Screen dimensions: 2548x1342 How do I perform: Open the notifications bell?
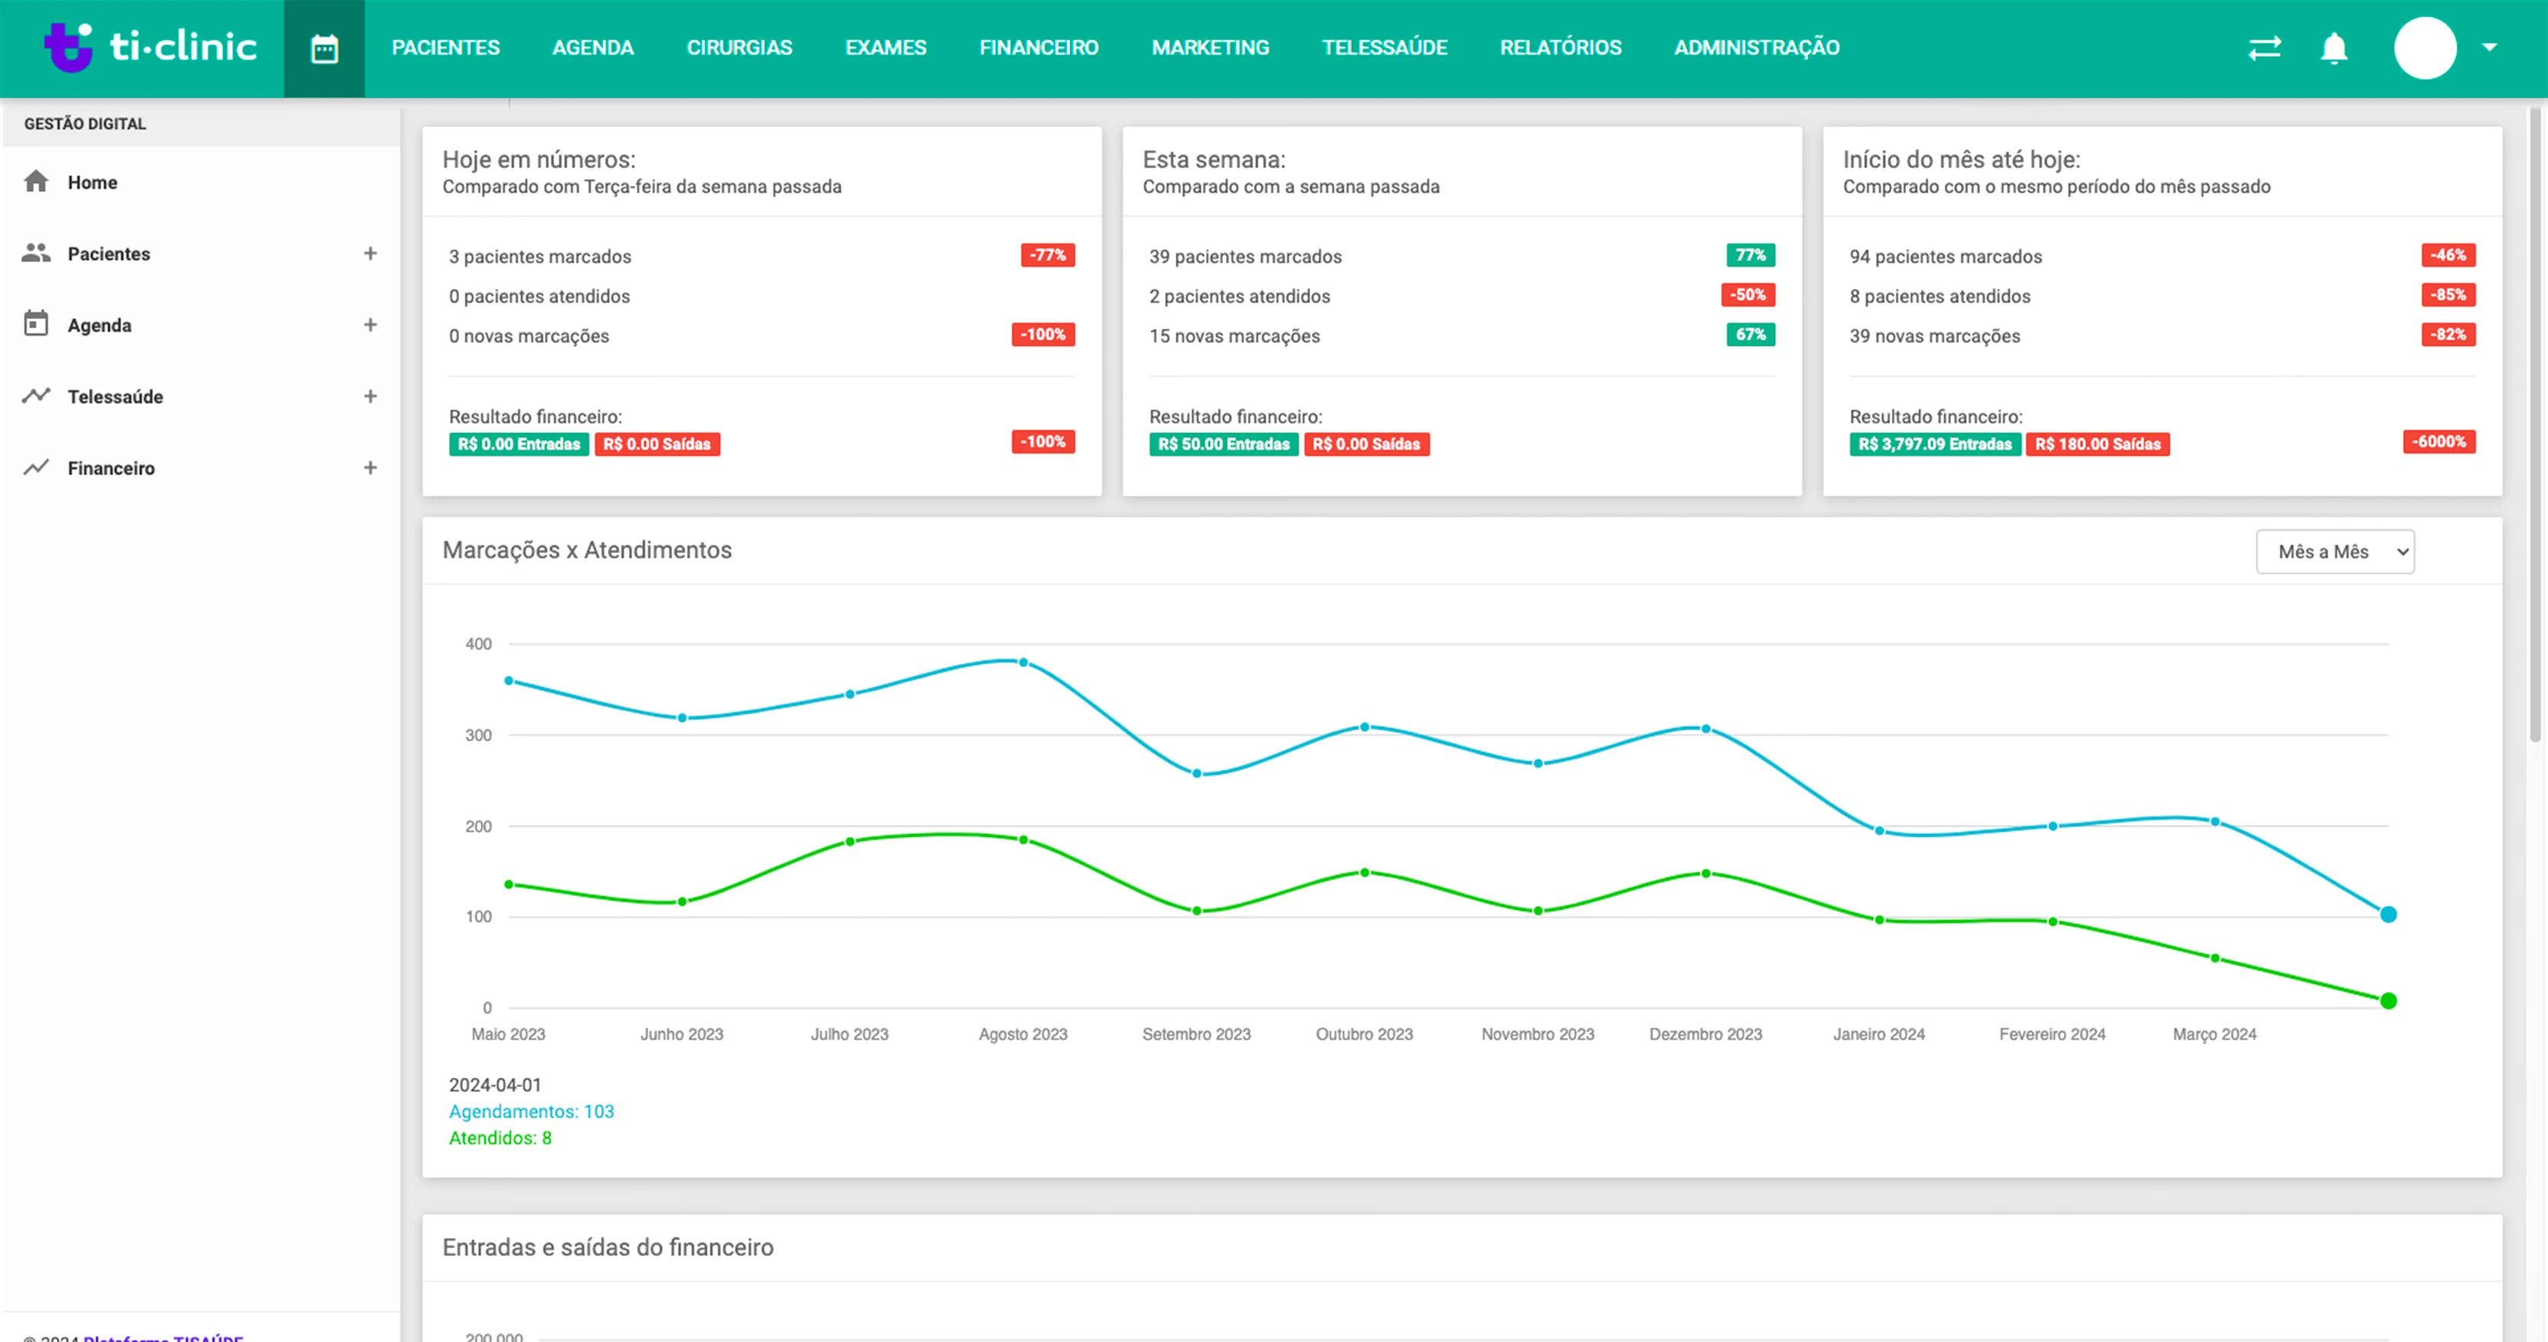[x=2334, y=47]
